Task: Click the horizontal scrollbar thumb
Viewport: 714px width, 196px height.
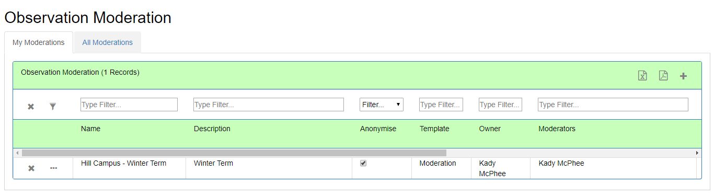Action: point(234,153)
